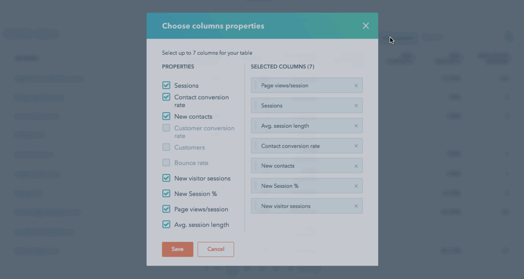Click the Save button
Screen dimensions: 524x279
pos(177,249)
